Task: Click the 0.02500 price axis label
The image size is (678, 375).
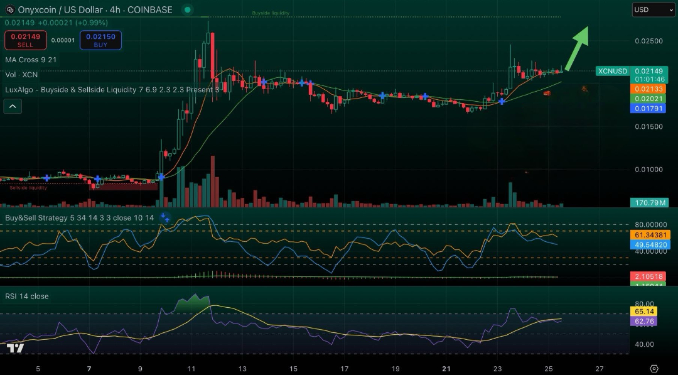Action: (648, 41)
